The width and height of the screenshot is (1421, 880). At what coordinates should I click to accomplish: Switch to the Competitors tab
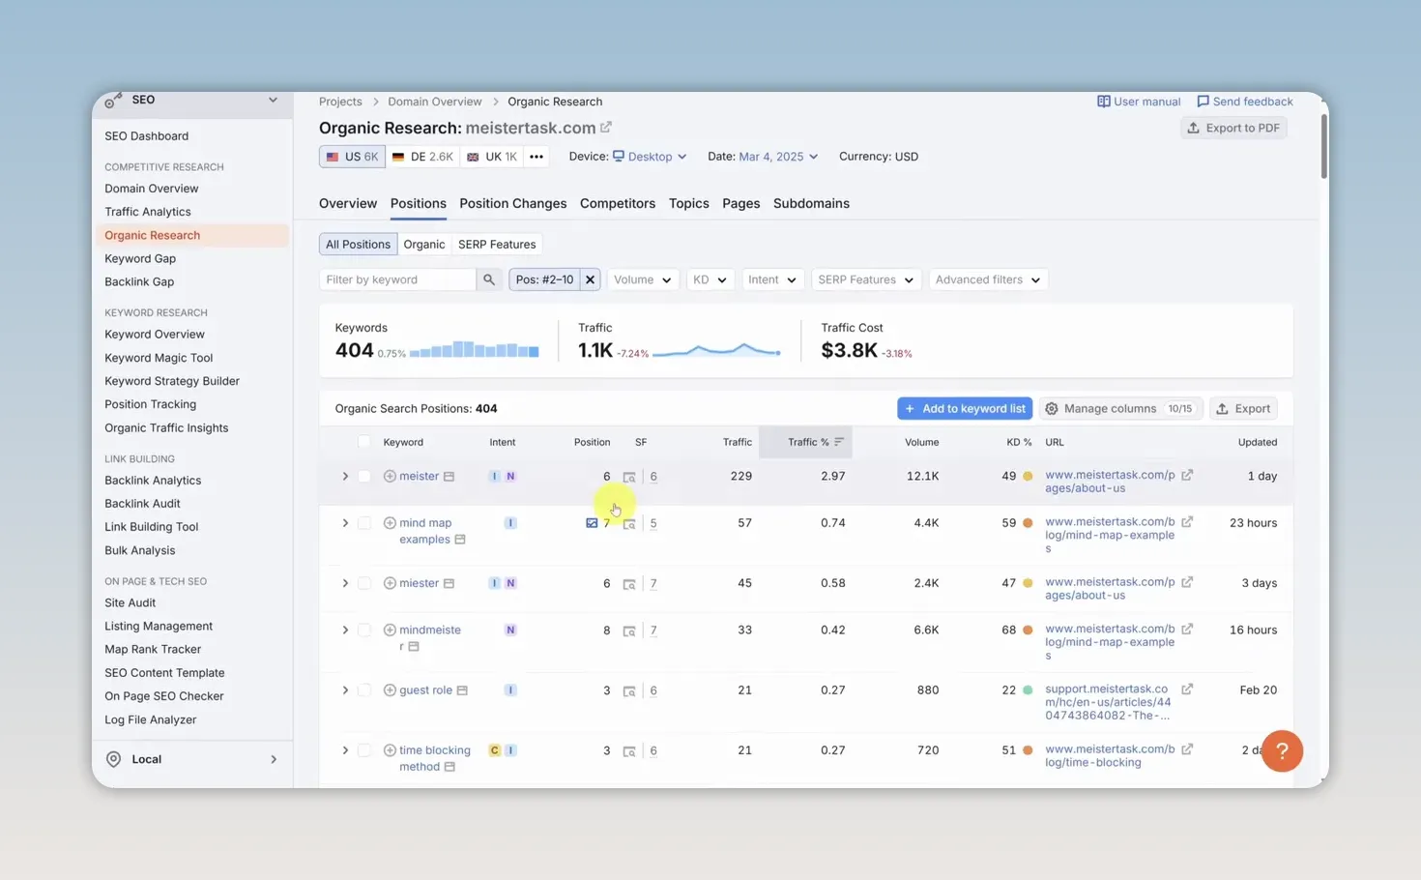pyautogui.click(x=618, y=203)
